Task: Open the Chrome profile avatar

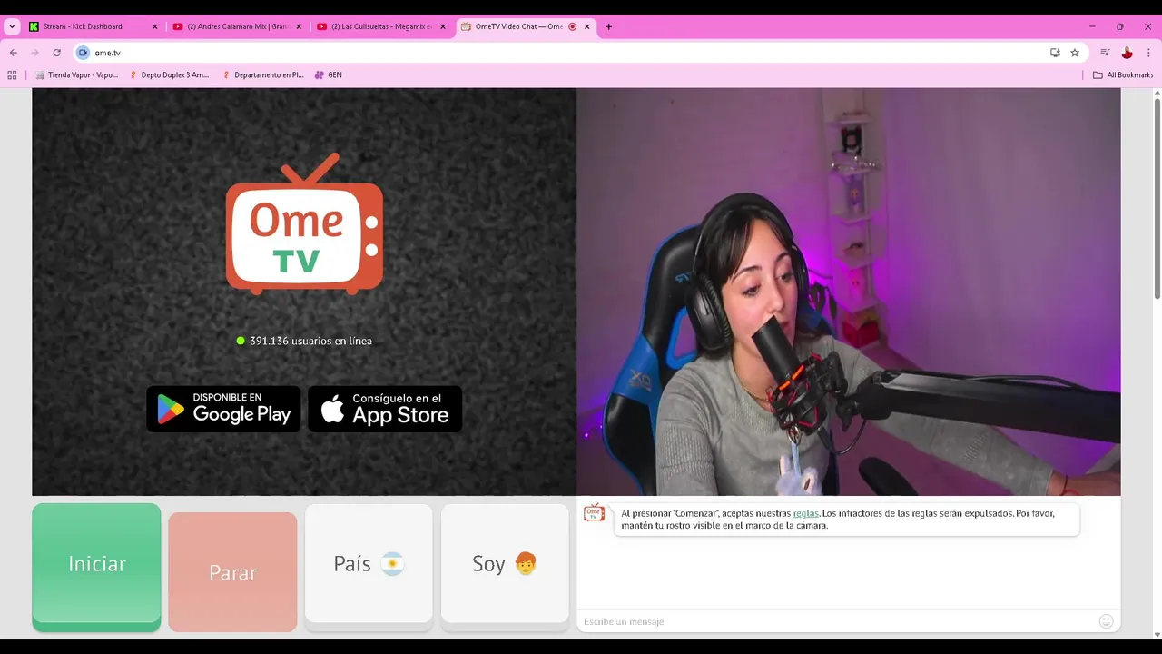Action: pos(1127,53)
